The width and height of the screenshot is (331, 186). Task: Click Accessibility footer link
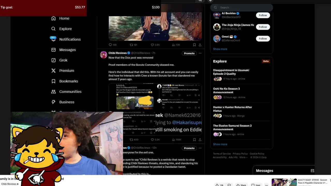220,157
